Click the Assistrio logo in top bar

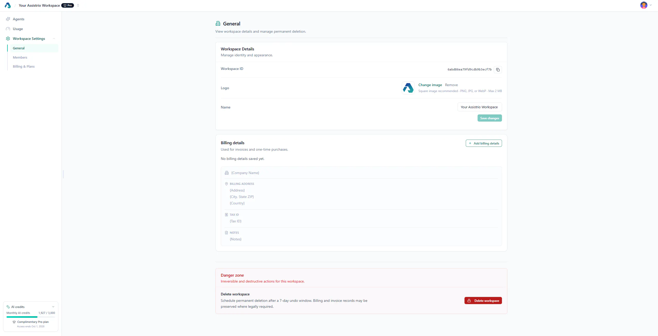(x=8, y=5)
